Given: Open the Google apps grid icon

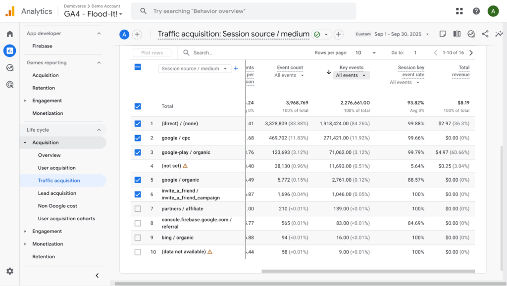Looking at the screenshot, I should click(x=459, y=11).
